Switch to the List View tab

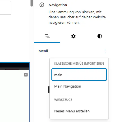click(x=47, y=36)
